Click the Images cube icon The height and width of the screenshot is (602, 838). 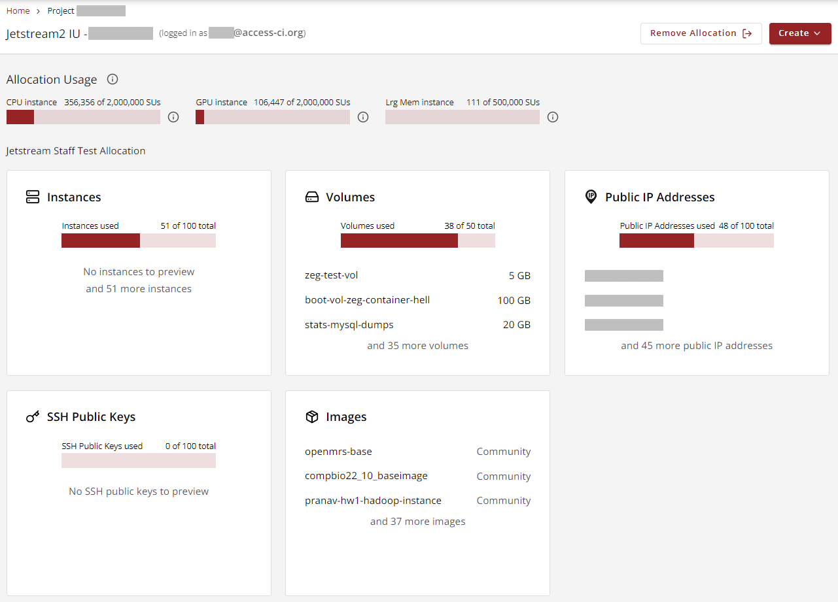(x=312, y=416)
